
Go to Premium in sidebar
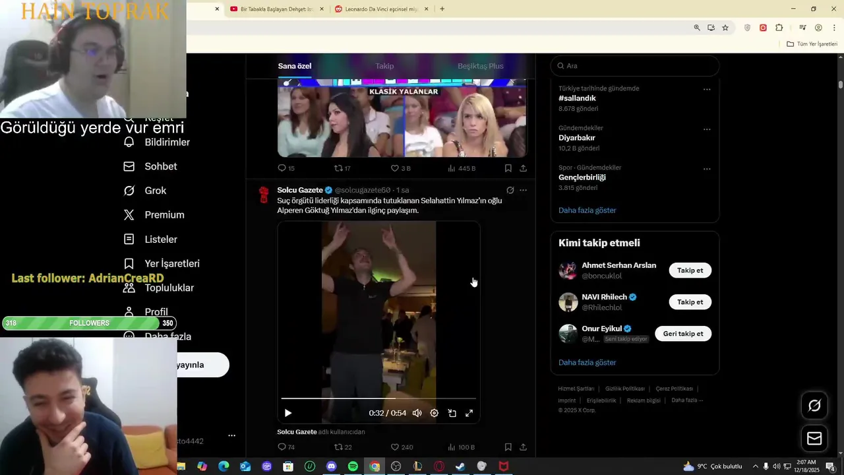[154, 215]
